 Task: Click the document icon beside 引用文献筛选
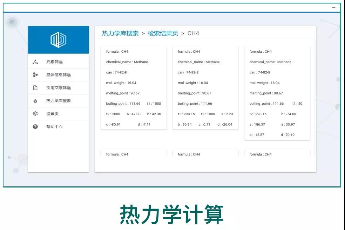click(35, 88)
